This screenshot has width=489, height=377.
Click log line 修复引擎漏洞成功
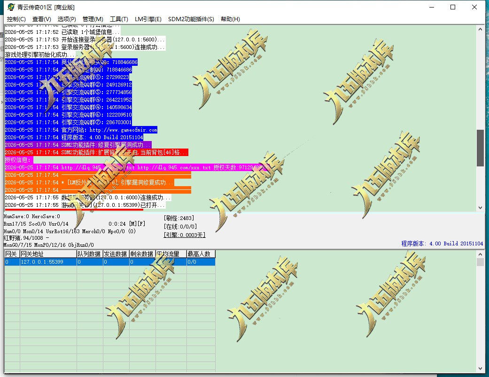click(x=78, y=145)
